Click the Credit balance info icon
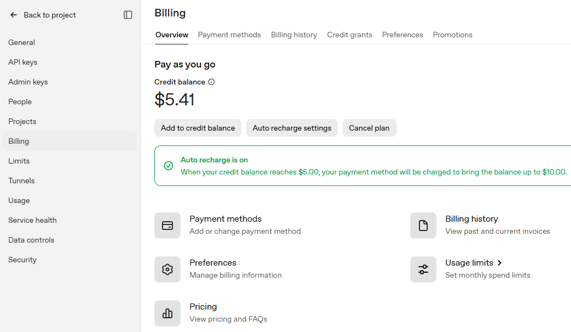This screenshot has width=571, height=332. [211, 82]
